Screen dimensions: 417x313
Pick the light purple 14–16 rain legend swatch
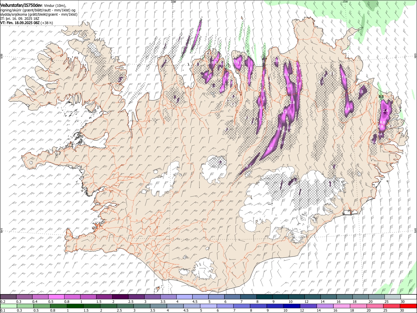click(x=325, y=306)
